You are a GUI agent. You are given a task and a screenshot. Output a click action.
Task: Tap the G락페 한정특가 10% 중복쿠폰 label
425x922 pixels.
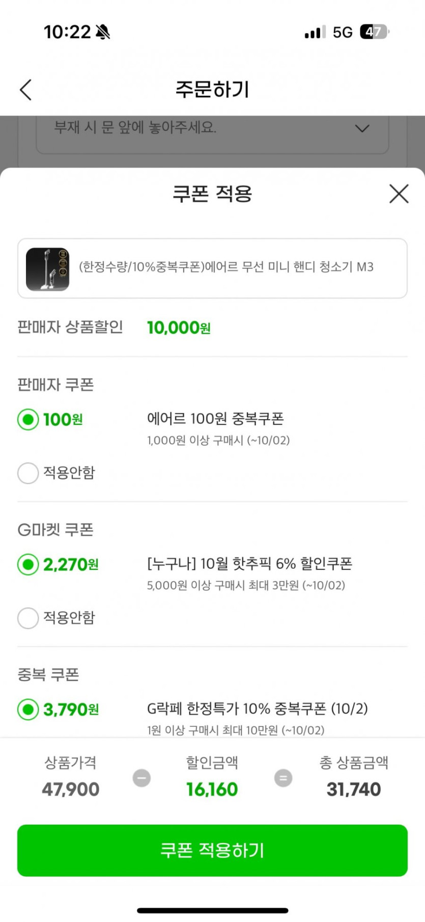tap(257, 709)
